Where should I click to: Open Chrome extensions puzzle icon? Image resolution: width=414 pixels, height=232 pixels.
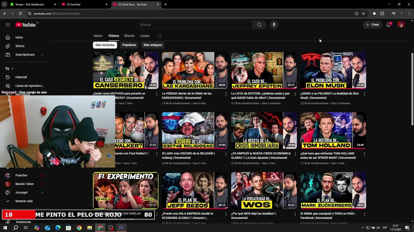382,14
